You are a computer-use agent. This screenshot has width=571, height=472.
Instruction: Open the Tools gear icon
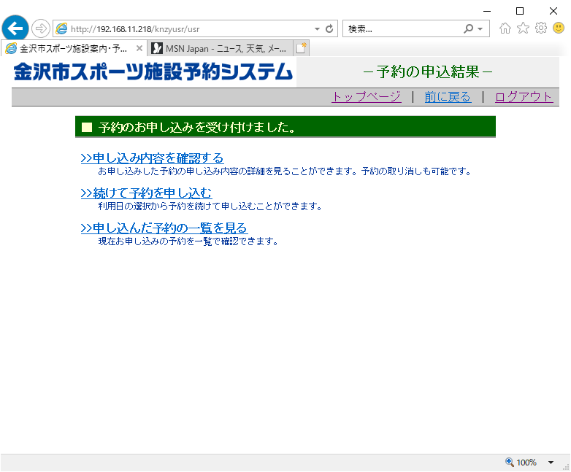point(541,28)
